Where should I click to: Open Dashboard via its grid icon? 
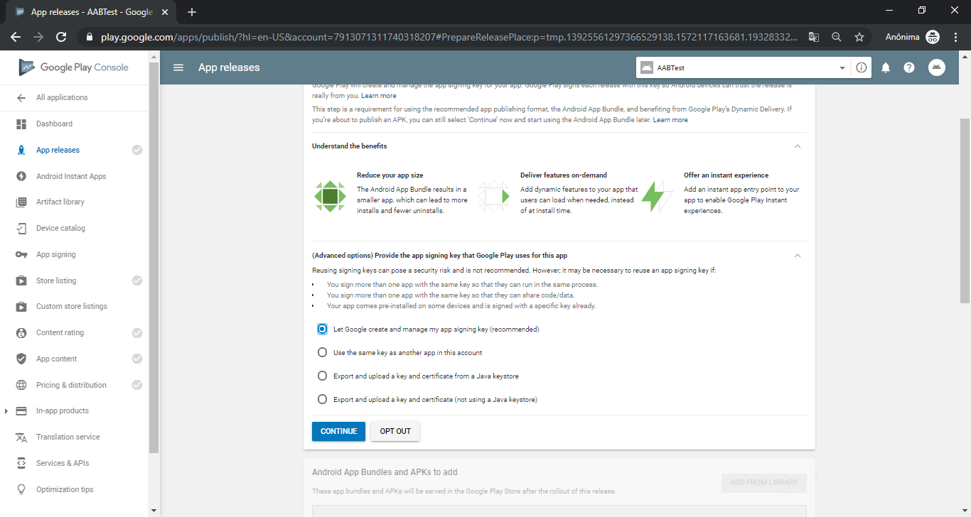[21, 124]
